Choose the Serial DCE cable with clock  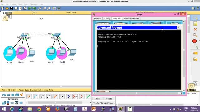point(75,96)
